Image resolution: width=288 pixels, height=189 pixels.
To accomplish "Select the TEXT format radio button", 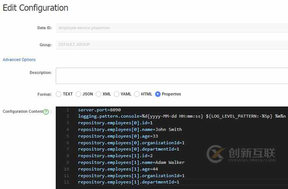I will [58, 94].
